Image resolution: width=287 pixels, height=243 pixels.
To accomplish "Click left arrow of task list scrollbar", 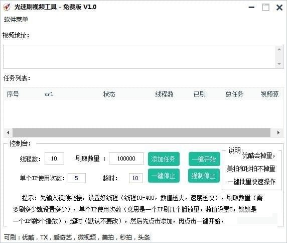I will pyautogui.click(x=8, y=132).
